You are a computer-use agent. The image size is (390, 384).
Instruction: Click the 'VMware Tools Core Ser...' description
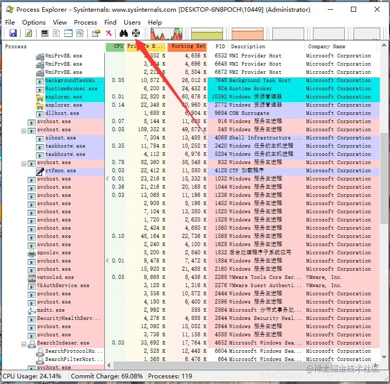click(x=265, y=277)
